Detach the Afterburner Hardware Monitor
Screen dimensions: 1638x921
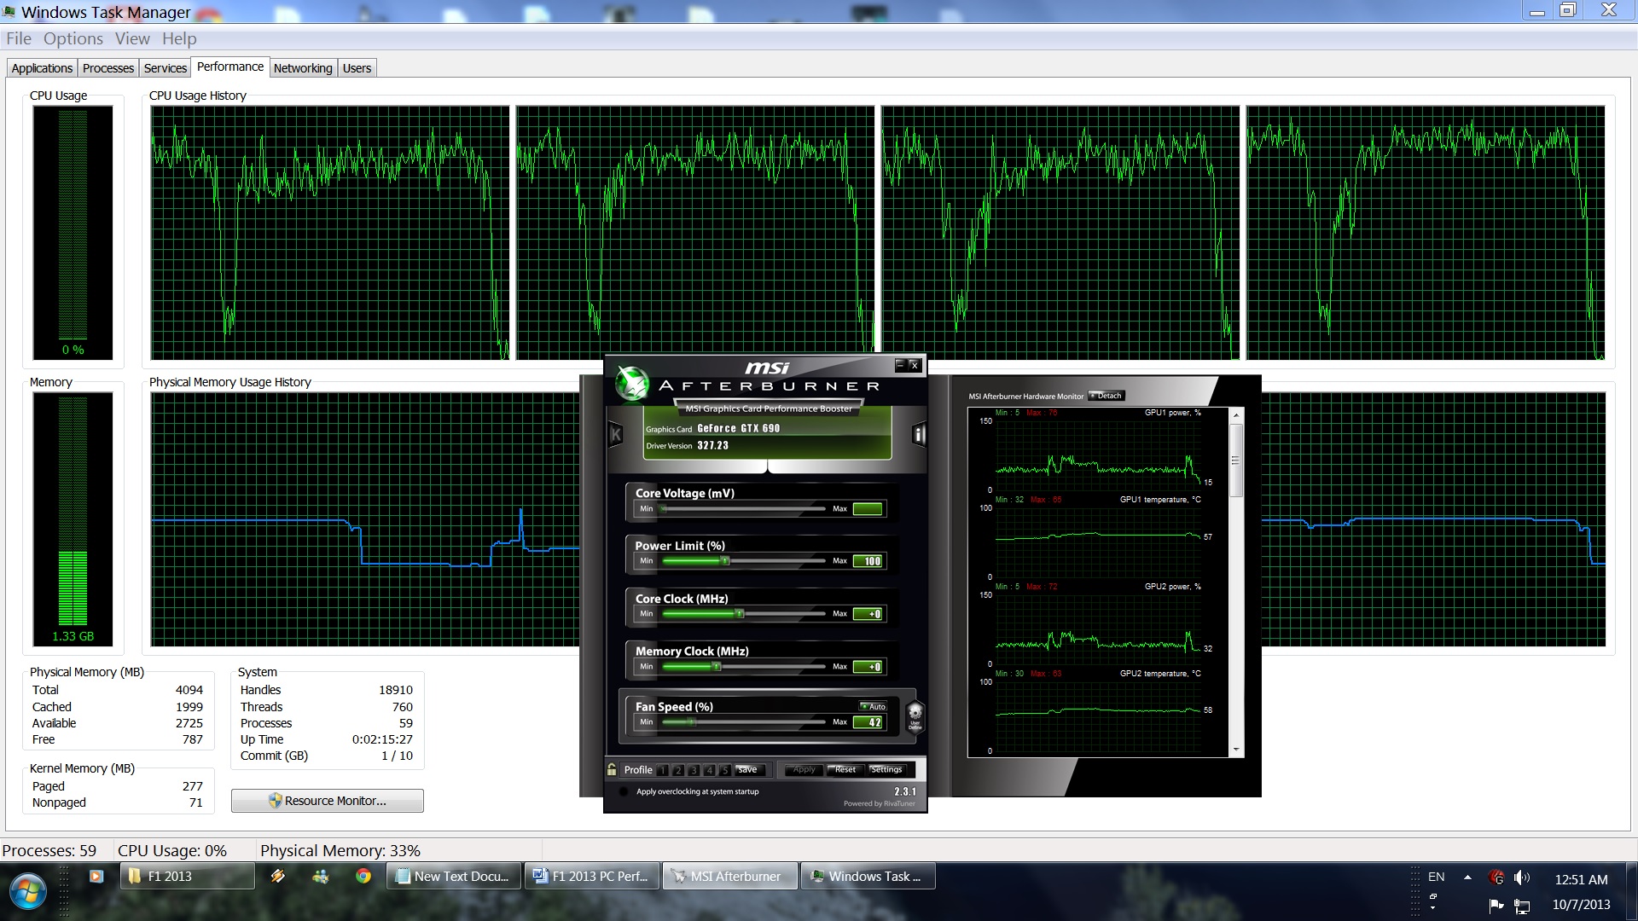pos(1107,396)
